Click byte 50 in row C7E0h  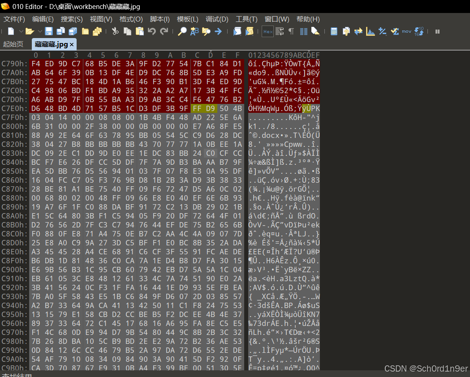pos(224,108)
